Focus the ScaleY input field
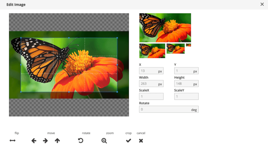 (x=186, y=96)
